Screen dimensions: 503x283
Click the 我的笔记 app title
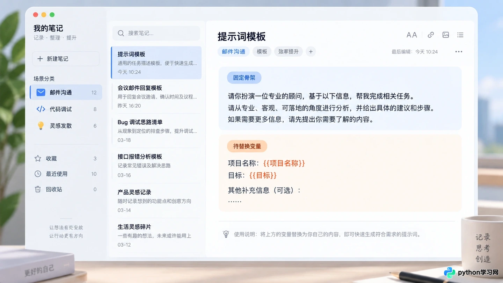pyautogui.click(x=48, y=28)
